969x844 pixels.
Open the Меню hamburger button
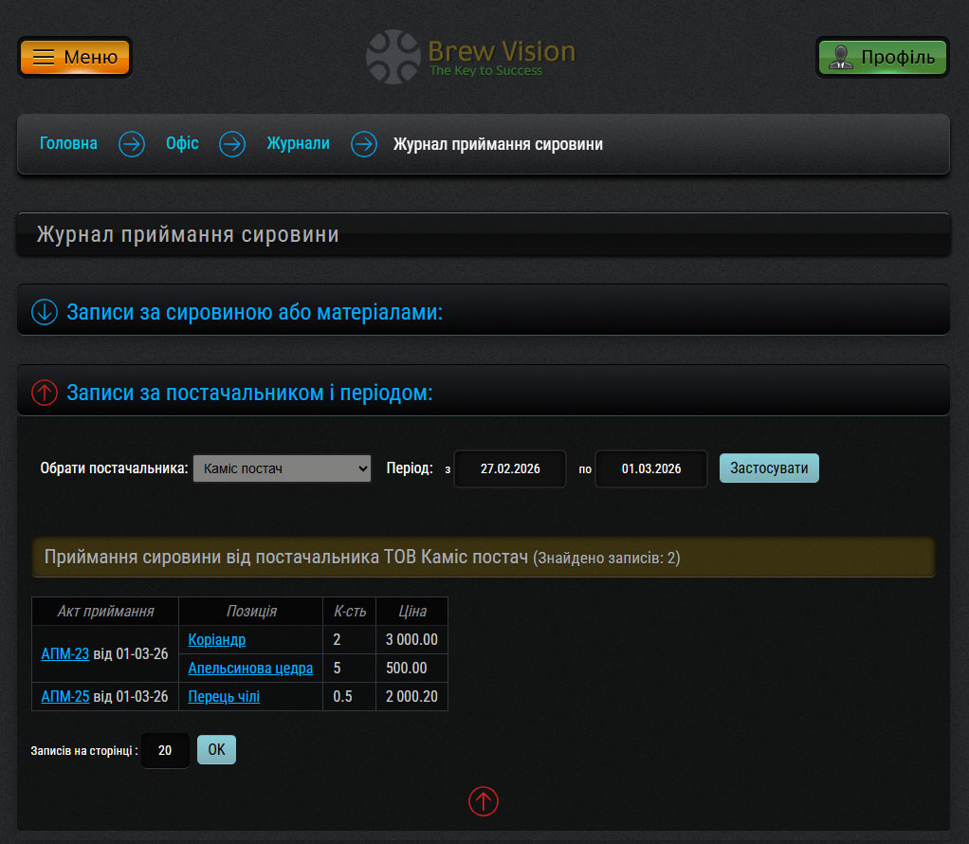point(75,57)
